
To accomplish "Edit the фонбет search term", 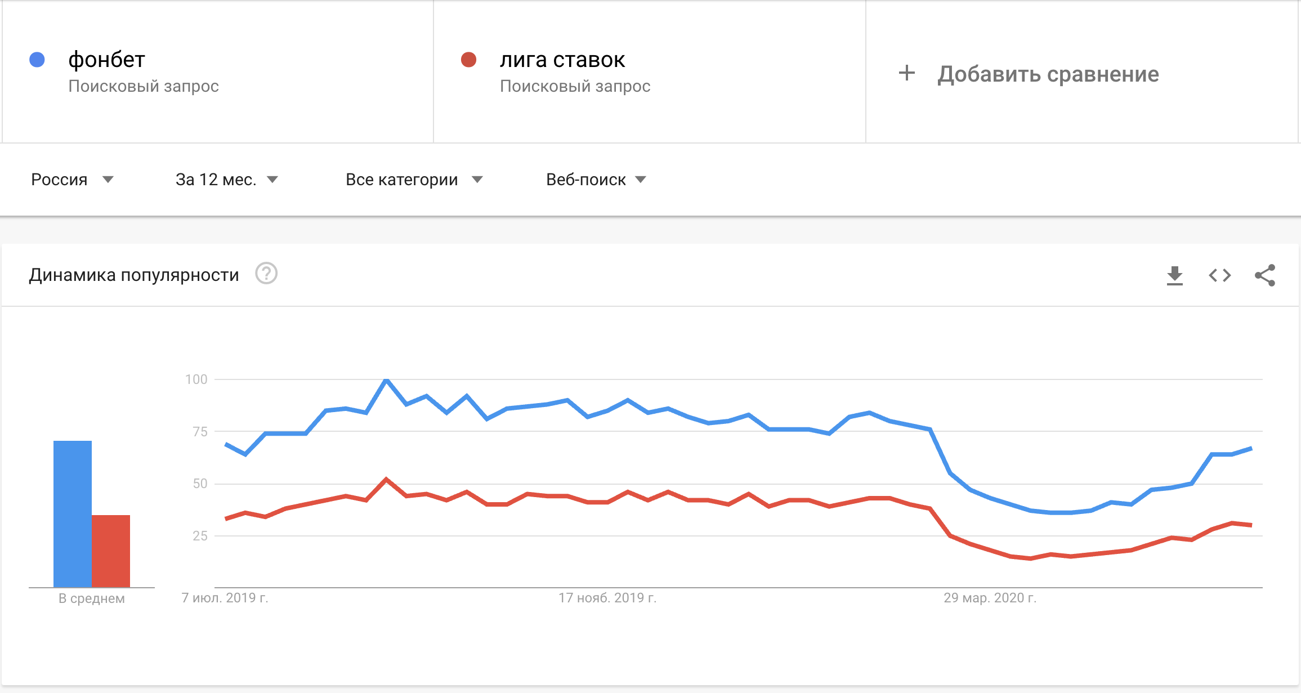I will click(x=107, y=60).
